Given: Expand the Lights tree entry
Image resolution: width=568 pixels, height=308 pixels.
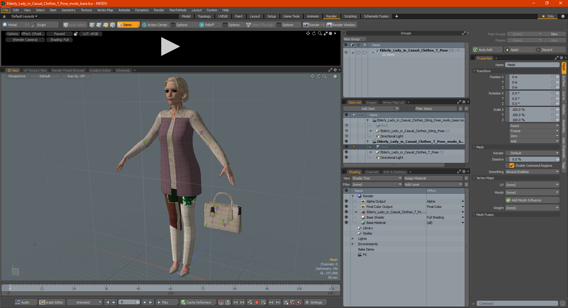Looking at the screenshot, I should click(353, 239).
